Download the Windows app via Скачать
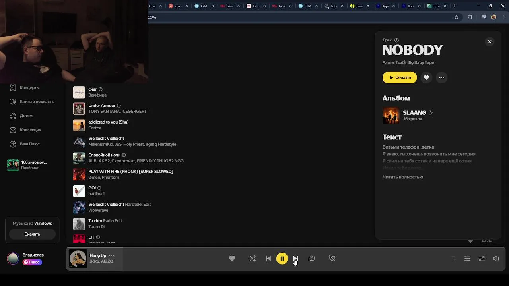Image resolution: width=509 pixels, height=286 pixels. pos(32,234)
